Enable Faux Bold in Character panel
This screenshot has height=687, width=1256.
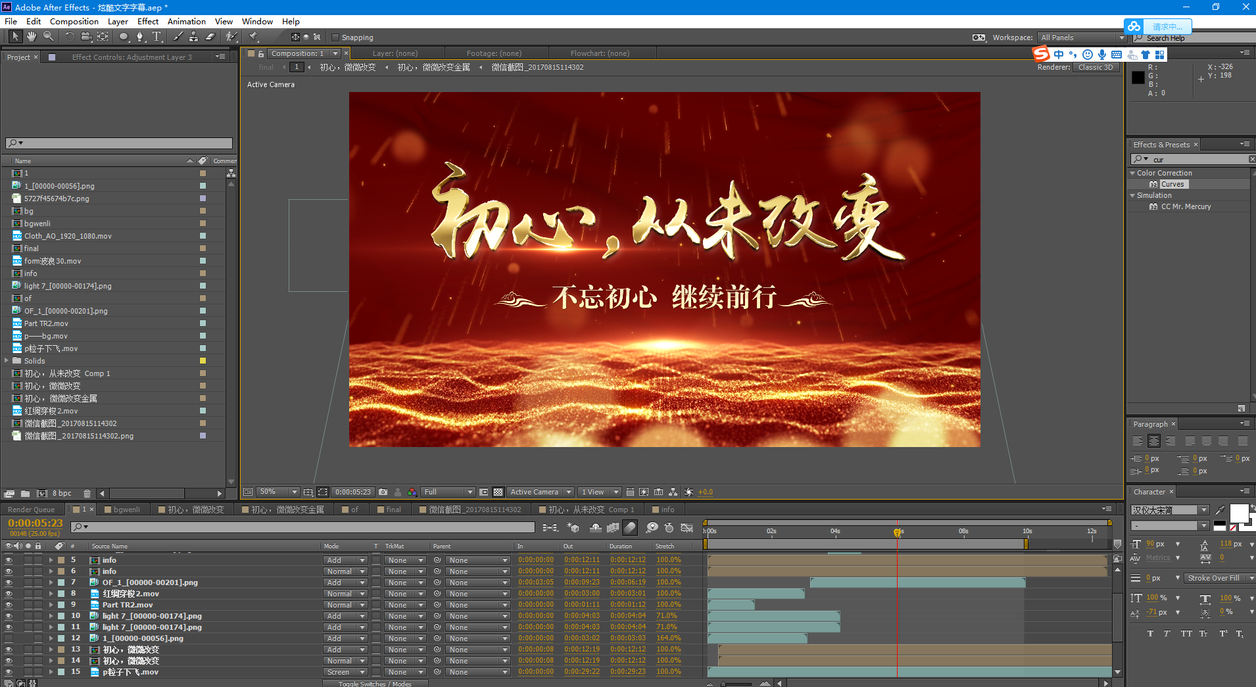pyautogui.click(x=1150, y=634)
